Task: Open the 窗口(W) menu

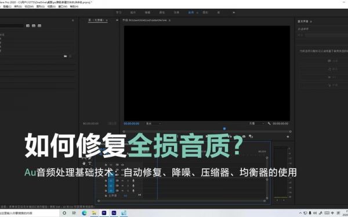Action: (x=63, y=6)
